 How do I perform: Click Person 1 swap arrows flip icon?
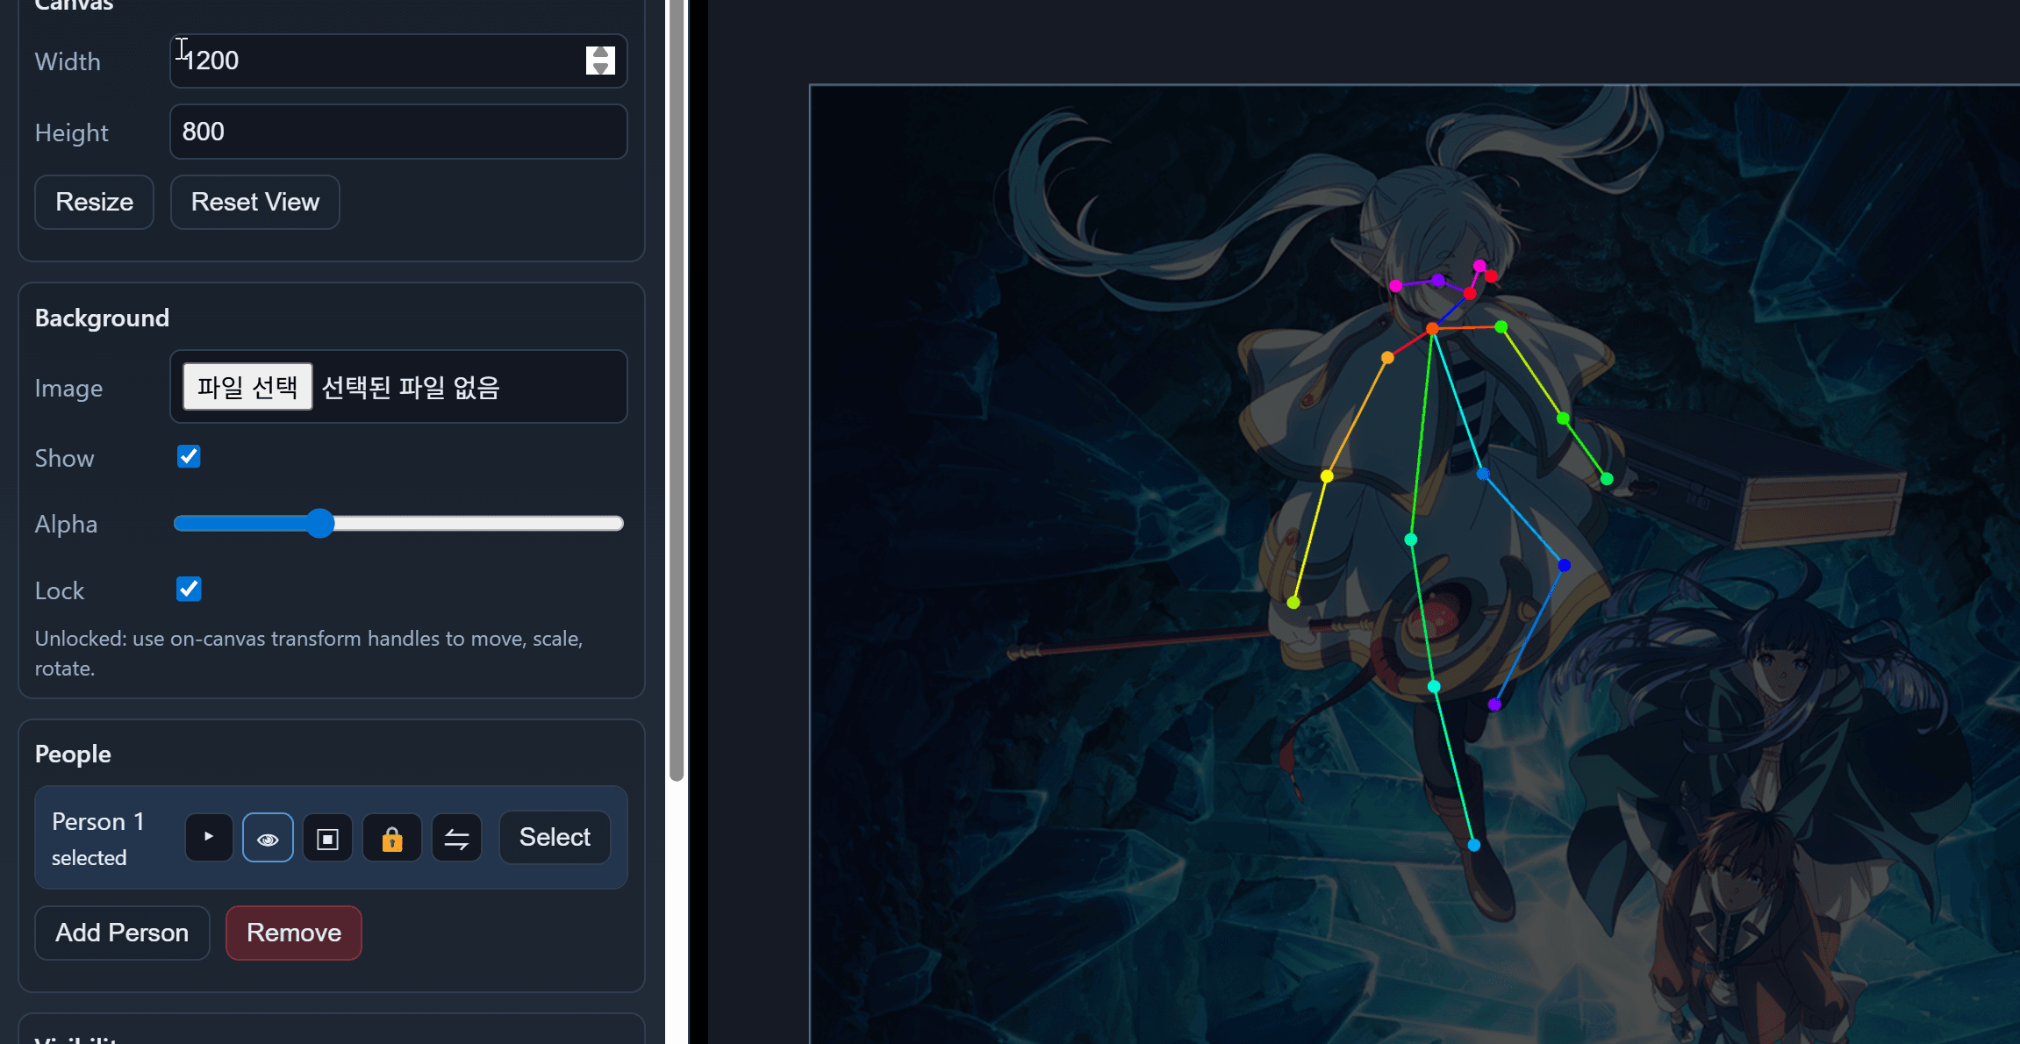tap(456, 838)
